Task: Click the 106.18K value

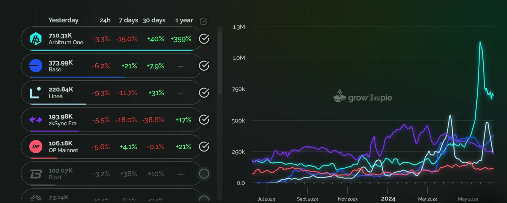Action: (60, 143)
